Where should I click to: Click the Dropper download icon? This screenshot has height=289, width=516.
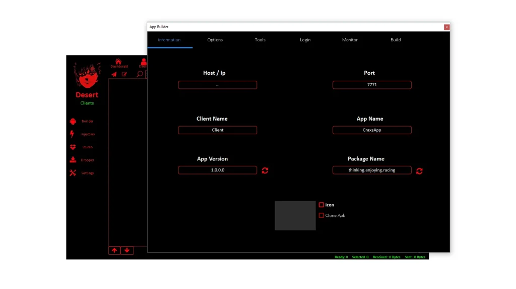click(x=73, y=160)
